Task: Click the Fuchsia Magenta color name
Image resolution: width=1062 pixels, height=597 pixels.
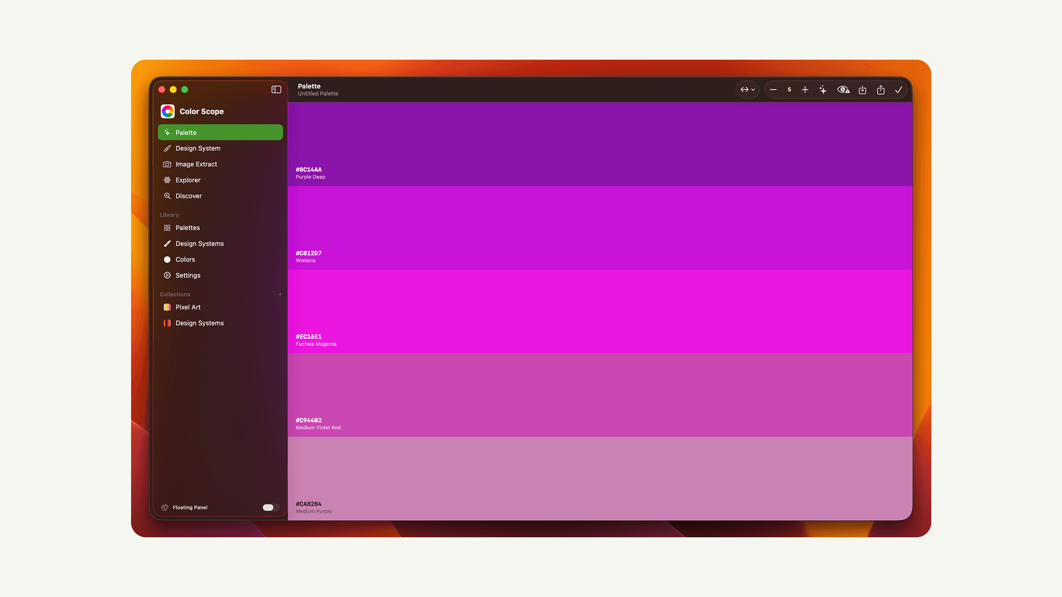Action: click(316, 344)
